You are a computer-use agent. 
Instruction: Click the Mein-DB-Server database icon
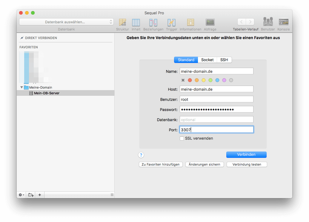pyautogui.click(x=31, y=93)
